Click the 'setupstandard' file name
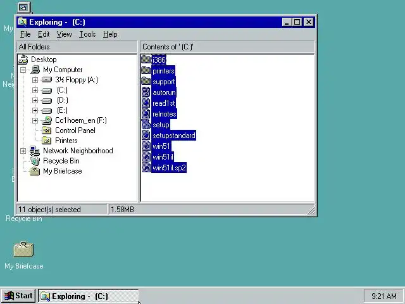The image size is (405, 304). (174, 136)
